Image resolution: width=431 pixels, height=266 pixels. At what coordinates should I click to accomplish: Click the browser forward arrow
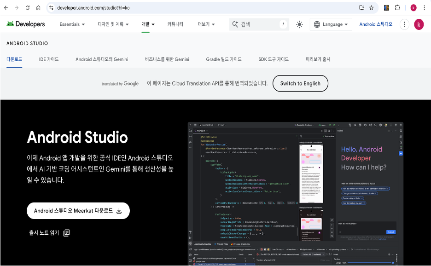[17, 8]
